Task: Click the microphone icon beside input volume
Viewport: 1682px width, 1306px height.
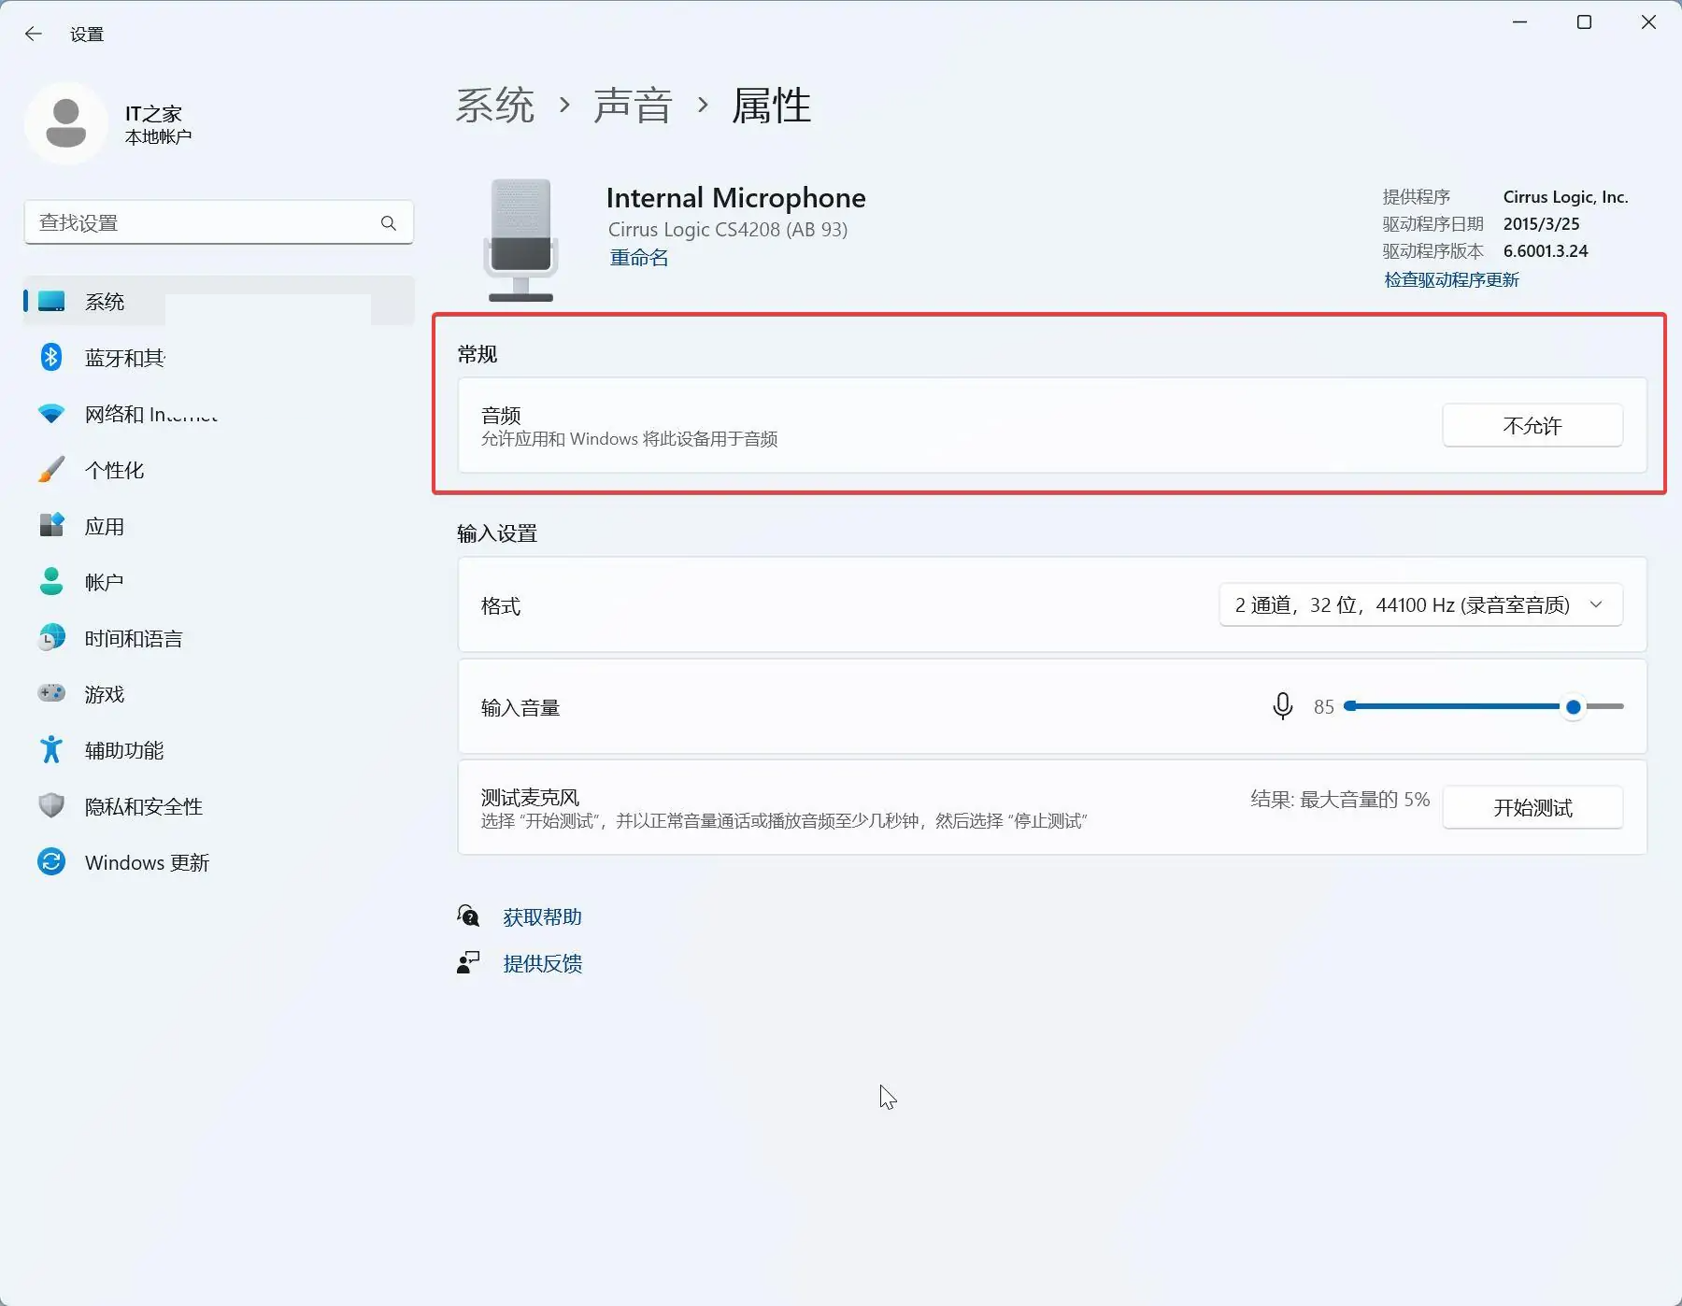Action: tap(1282, 706)
